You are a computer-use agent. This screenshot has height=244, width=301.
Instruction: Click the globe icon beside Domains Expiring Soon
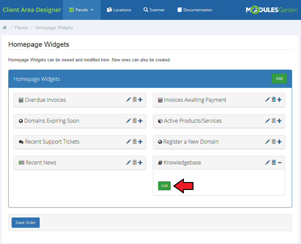click(x=21, y=121)
